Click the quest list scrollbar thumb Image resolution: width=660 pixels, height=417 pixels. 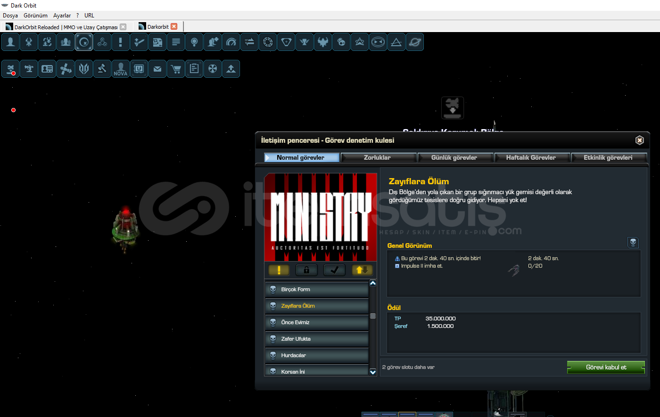pos(373,316)
